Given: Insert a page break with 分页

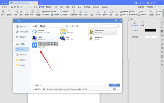Looking at the screenshot, I should [3, 13].
